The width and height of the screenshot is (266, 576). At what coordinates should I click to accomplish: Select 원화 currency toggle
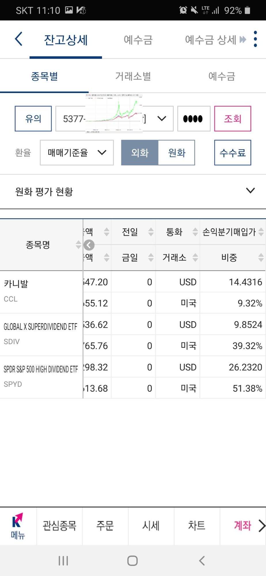pos(177,153)
